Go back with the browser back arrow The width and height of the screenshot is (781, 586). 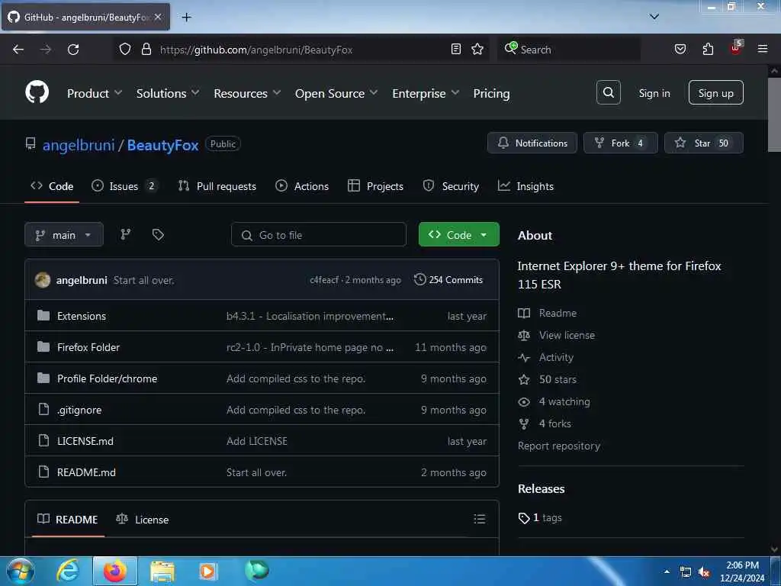coord(18,50)
